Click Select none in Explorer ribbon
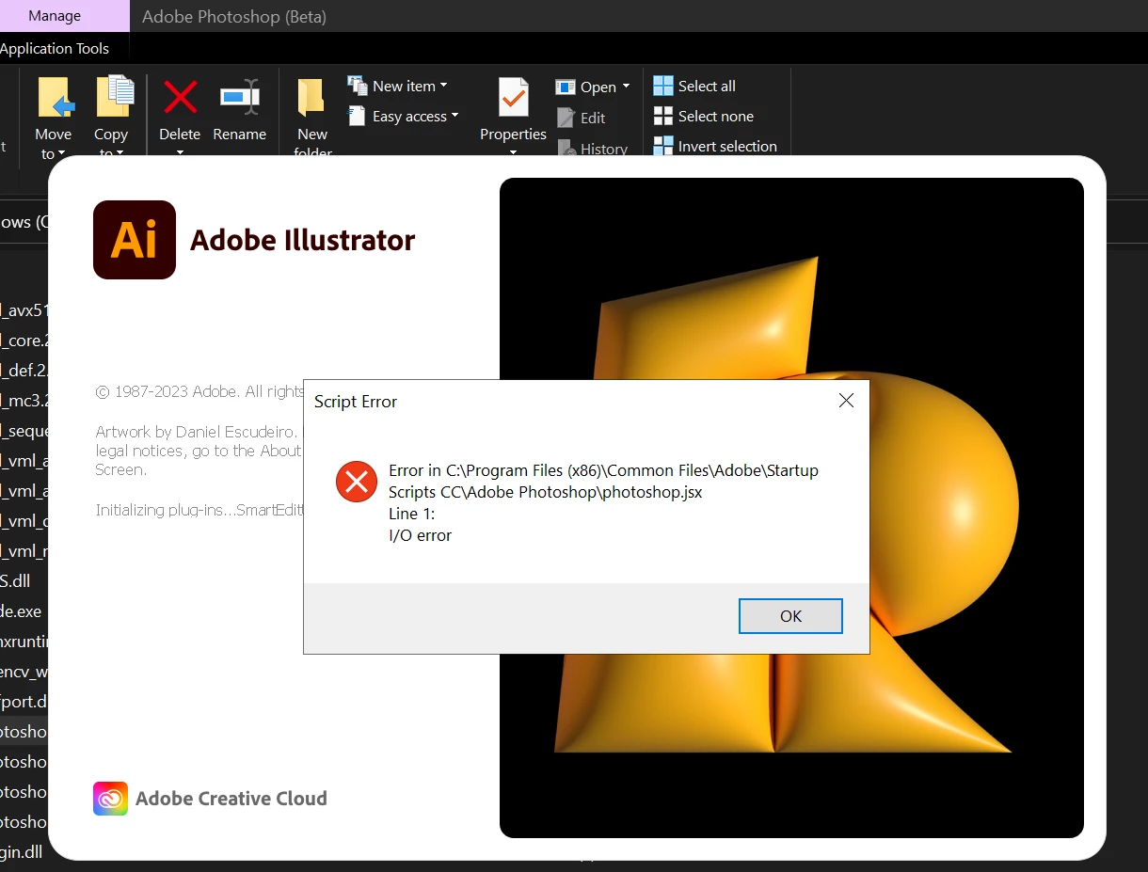Image resolution: width=1148 pixels, height=872 pixels. (x=704, y=116)
